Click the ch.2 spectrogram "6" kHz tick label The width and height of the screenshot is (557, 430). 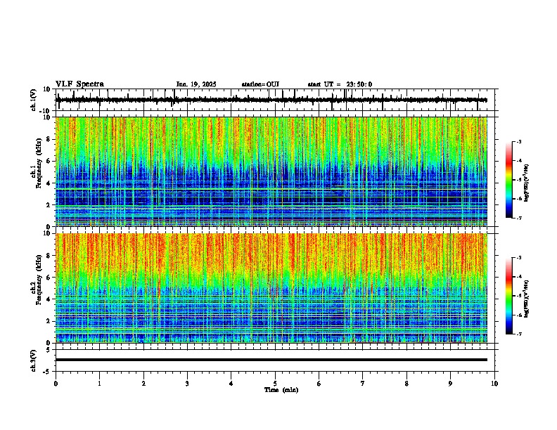coord(49,278)
